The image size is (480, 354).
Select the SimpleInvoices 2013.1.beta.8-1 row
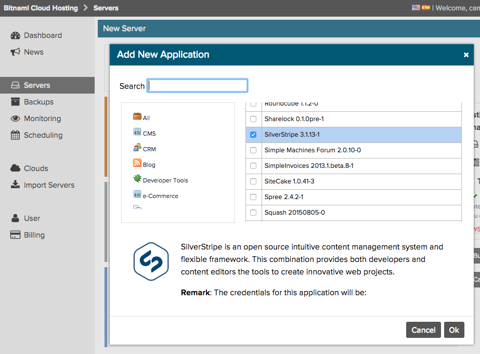coord(354,166)
